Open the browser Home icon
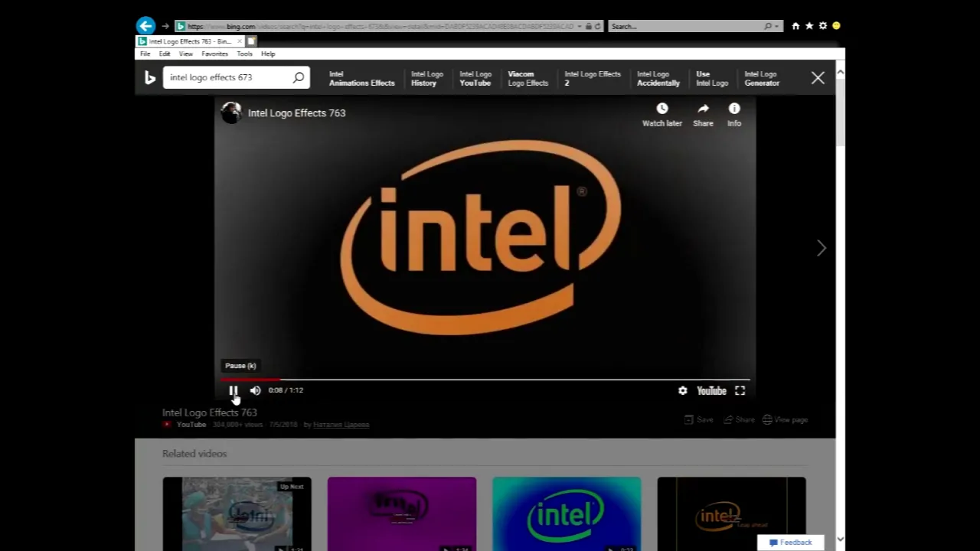Screen dimensions: 980x551 tap(795, 26)
